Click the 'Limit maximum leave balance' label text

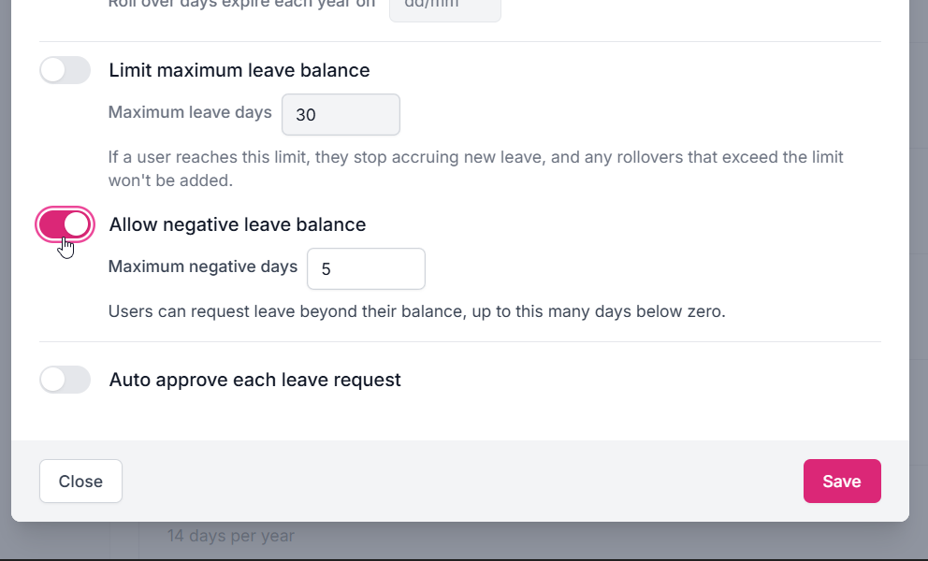(239, 70)
